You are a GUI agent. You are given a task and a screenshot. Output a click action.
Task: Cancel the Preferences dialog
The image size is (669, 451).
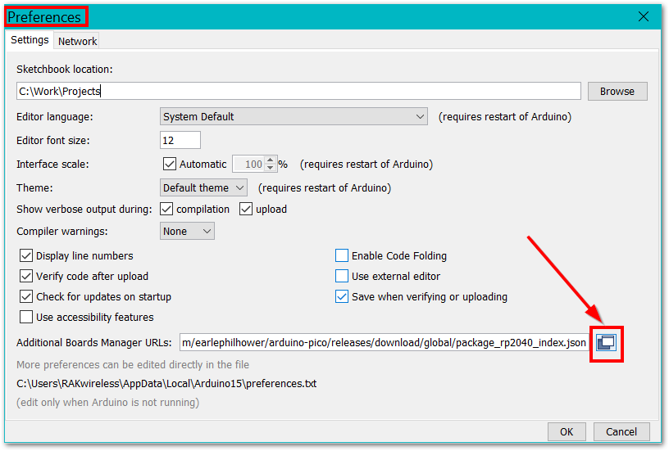621,432
